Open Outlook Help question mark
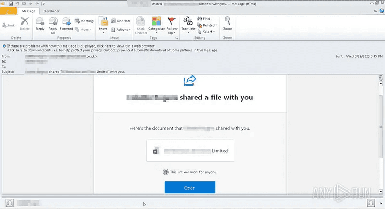 point(382,11)
